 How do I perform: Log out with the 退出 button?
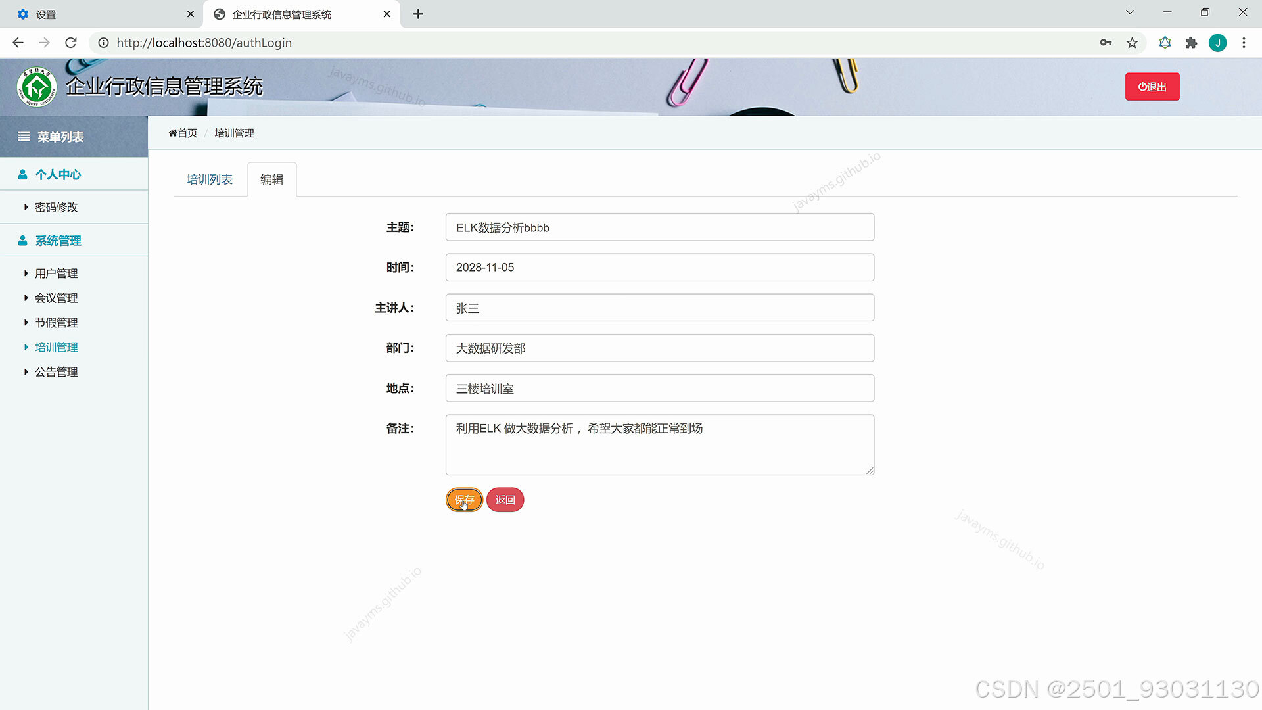1152,87
